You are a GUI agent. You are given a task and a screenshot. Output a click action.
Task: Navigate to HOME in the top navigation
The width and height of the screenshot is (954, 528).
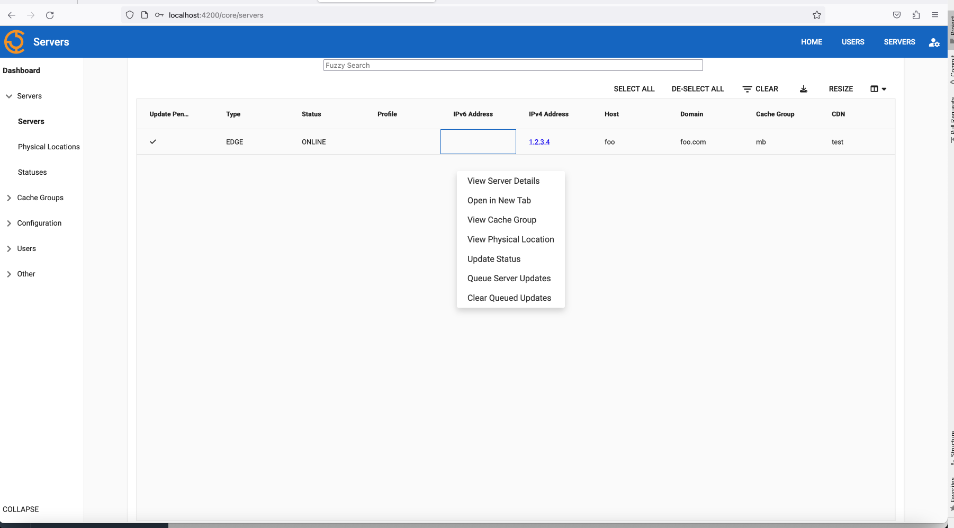click(812, 42)
